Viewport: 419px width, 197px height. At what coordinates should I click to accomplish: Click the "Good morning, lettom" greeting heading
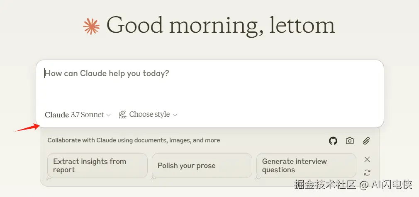pos(220,26)
